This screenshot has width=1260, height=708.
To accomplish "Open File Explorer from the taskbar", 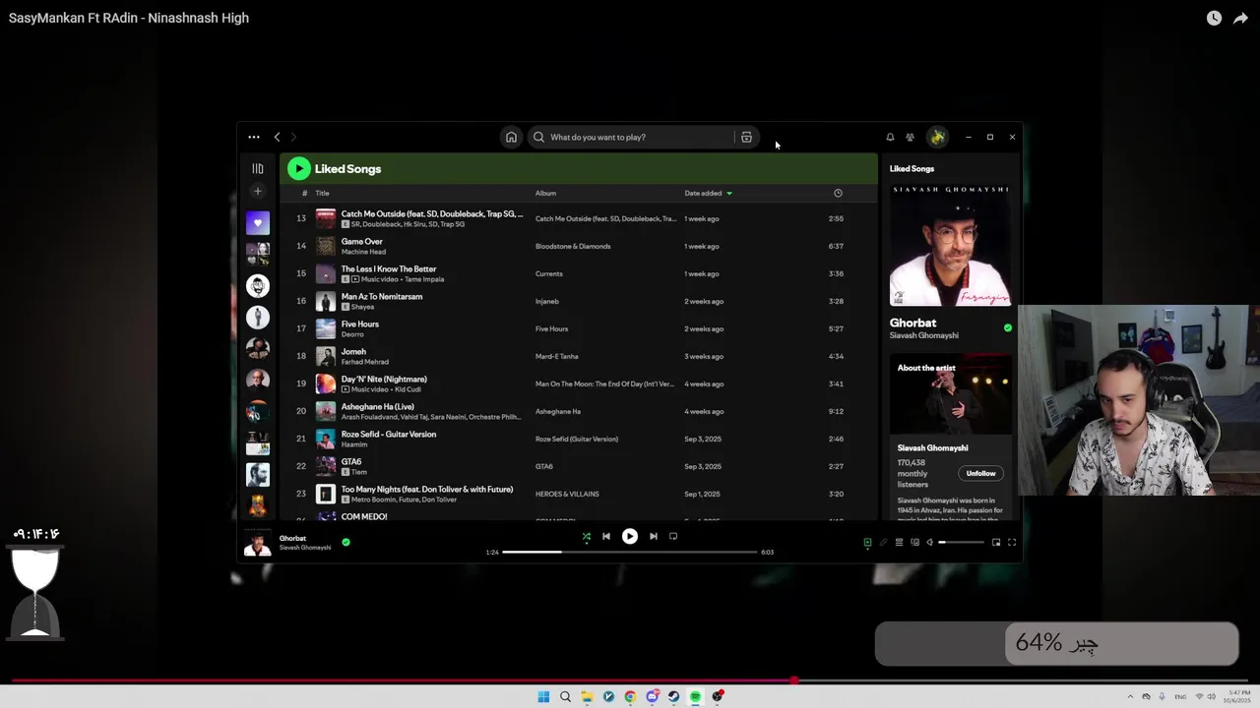I will (587, 696).
